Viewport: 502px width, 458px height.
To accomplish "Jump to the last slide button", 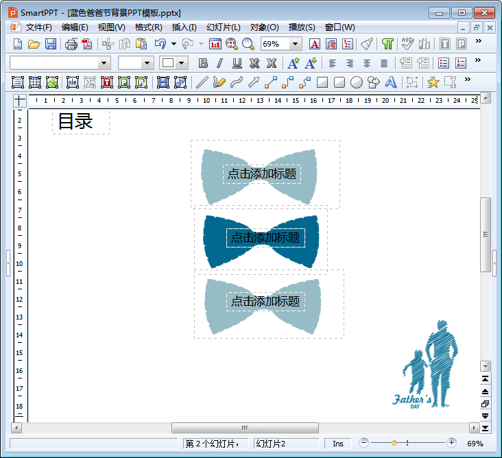I will (486, 429).
